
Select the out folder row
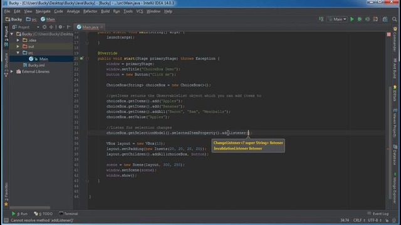point(41,46)
